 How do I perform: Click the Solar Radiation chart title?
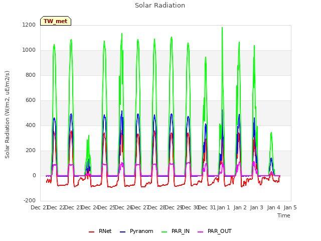(160, 6)
